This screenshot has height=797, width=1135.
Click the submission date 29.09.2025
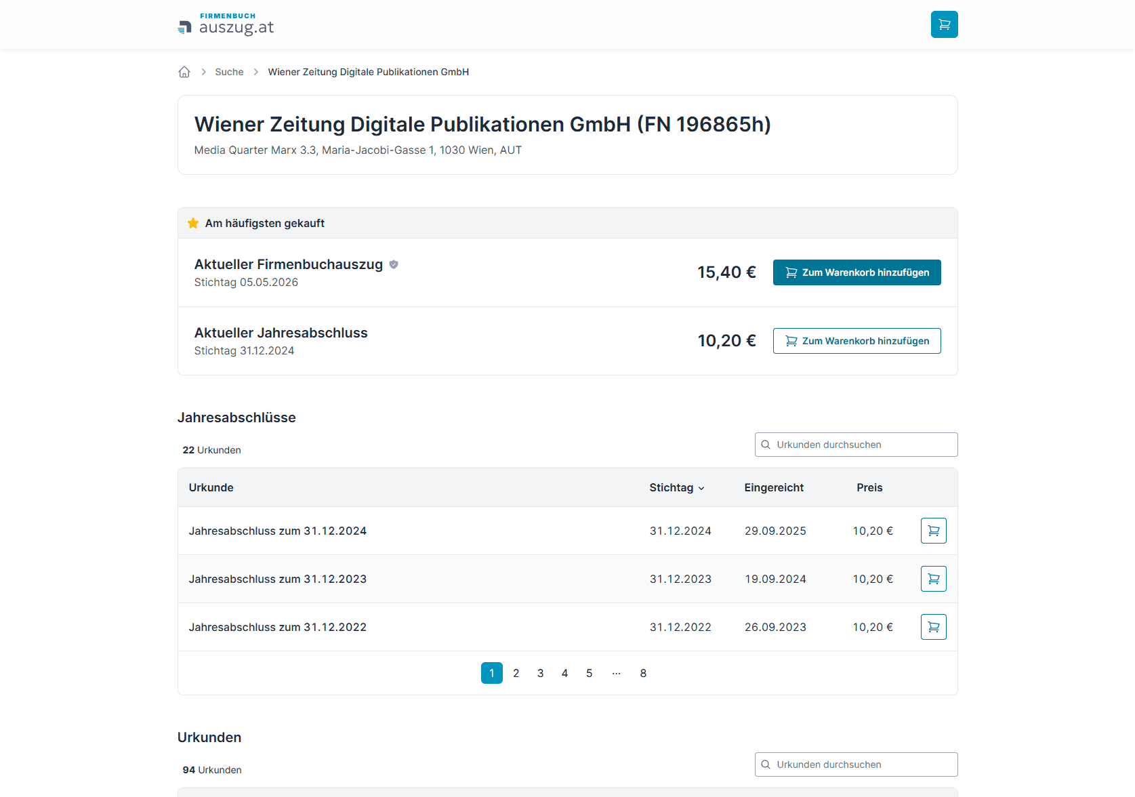point(775,531)
